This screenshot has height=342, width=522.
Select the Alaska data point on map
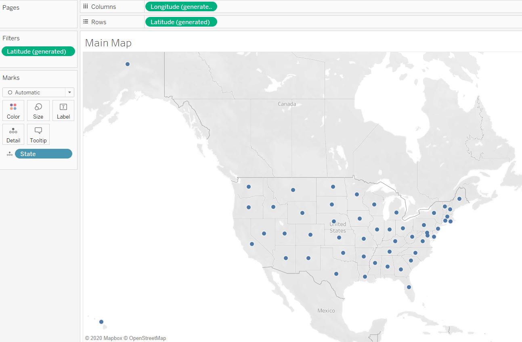(128, 64)
